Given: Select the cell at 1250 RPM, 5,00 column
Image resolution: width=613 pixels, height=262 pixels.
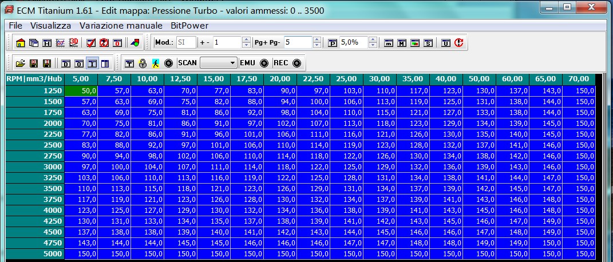Looking at the screenshot, I should (81, 90).
